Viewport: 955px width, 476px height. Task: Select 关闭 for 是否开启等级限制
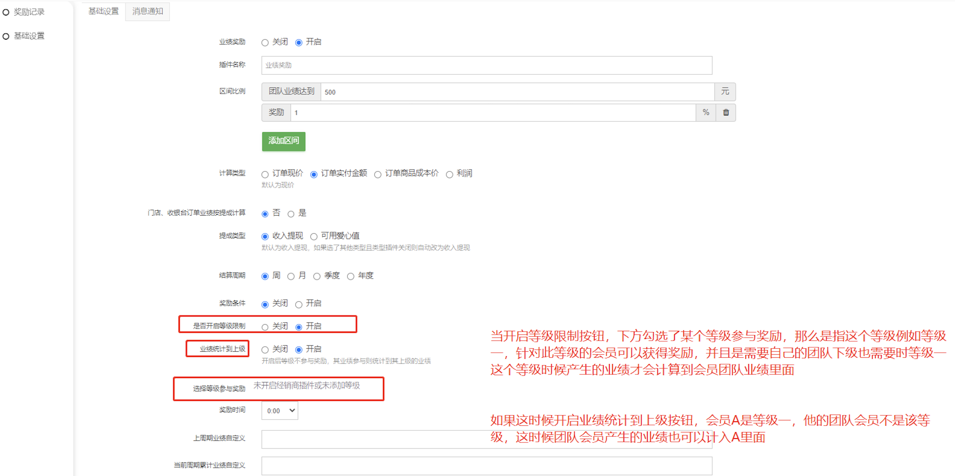pyautogui.click(x=265, y=327)
